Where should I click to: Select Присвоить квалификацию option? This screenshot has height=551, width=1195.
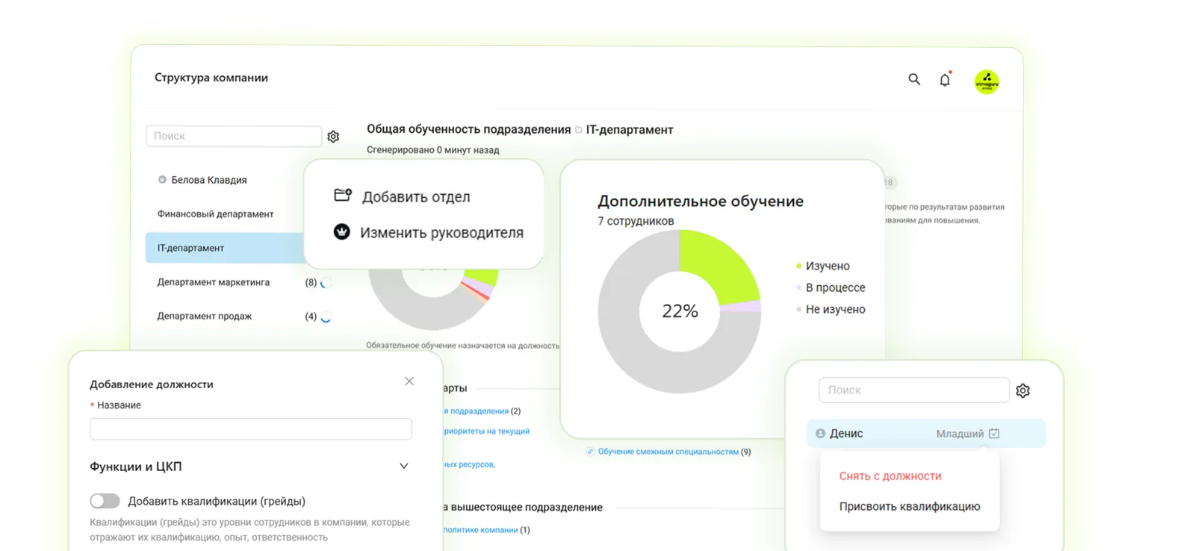coord(909,506)
